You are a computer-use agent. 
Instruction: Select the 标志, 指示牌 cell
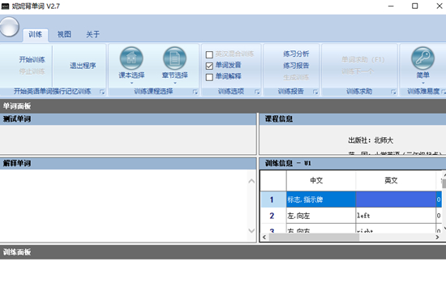point(321,200)
